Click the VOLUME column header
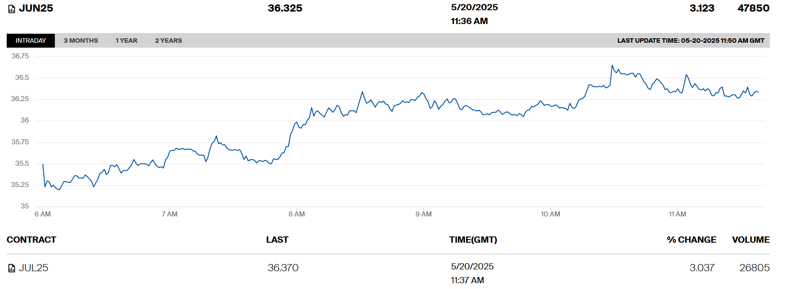The height and width of the screenshot is (289, 785). click(751, 240)
